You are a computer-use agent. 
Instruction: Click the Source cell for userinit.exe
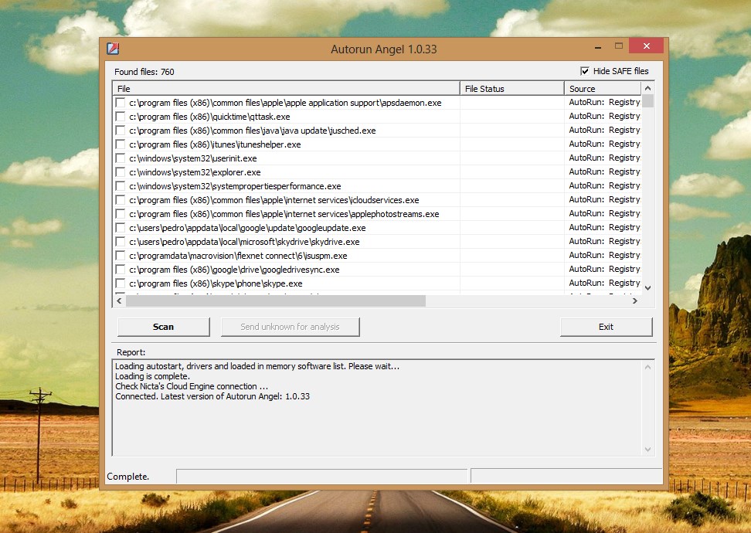click(x=603, y=158)
